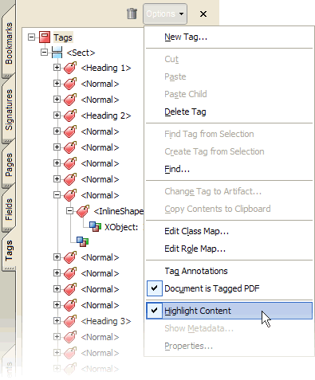Image resolution: width=315 pixels, height=380 pixels.
Task: Click the trash can delete icon
Action: (x=132, y=14)
